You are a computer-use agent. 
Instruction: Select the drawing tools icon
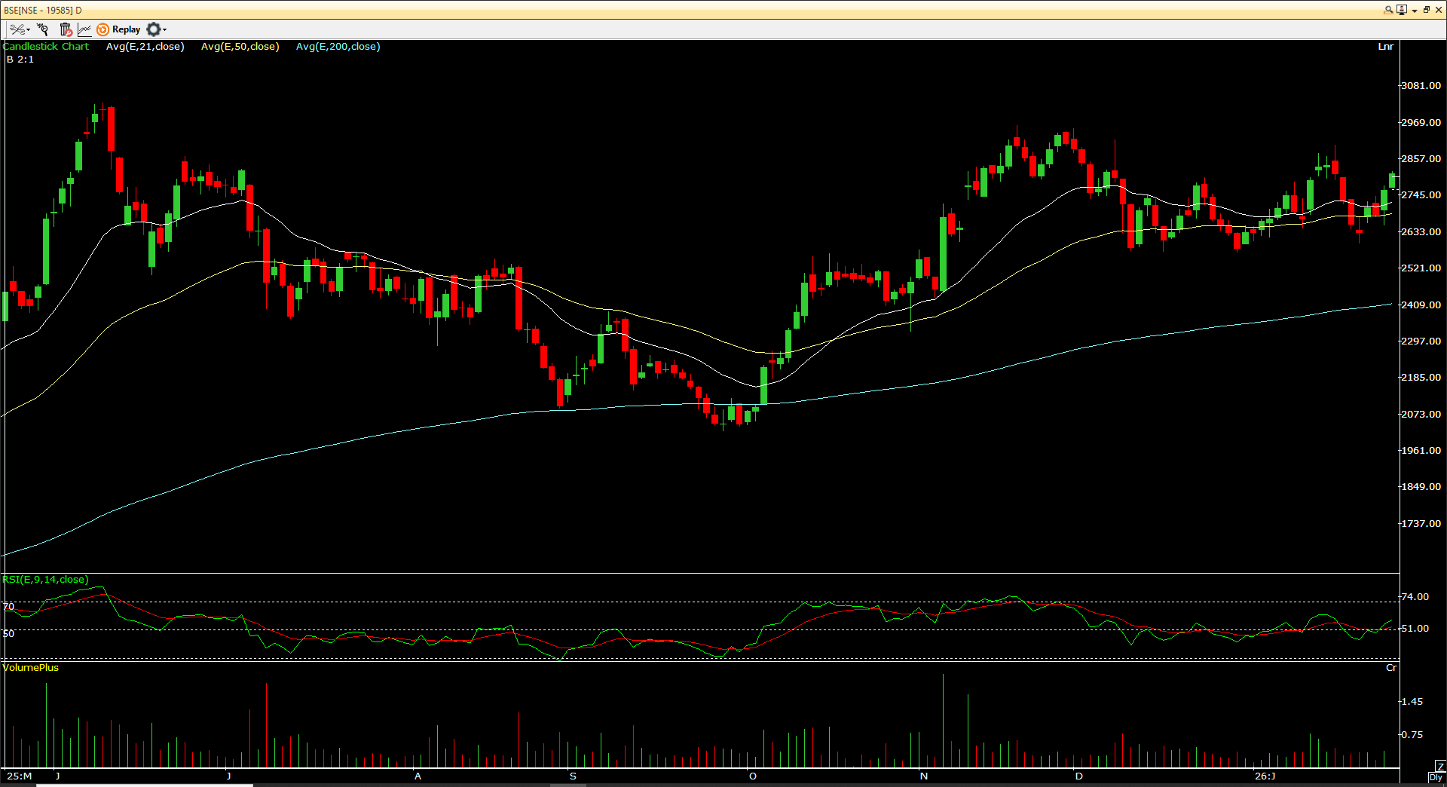pyautogui.click(x=17, y=29)
